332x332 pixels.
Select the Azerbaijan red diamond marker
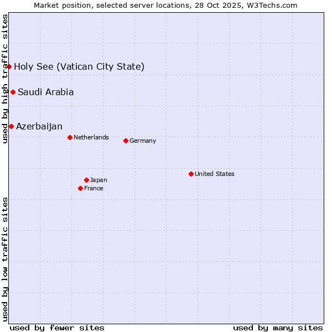click(x=11, y=126)
